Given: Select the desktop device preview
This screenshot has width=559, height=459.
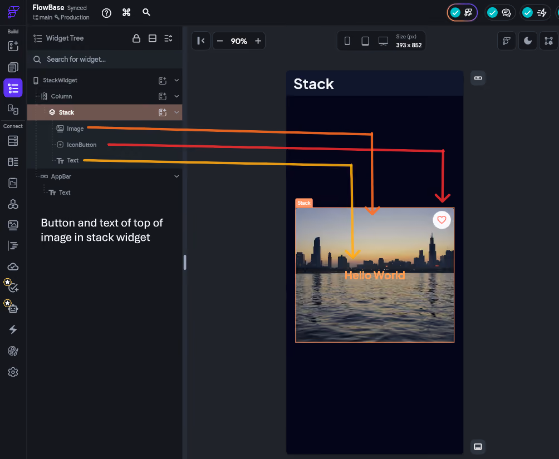Looking at the screenshot, I should (x=383, y=41).
